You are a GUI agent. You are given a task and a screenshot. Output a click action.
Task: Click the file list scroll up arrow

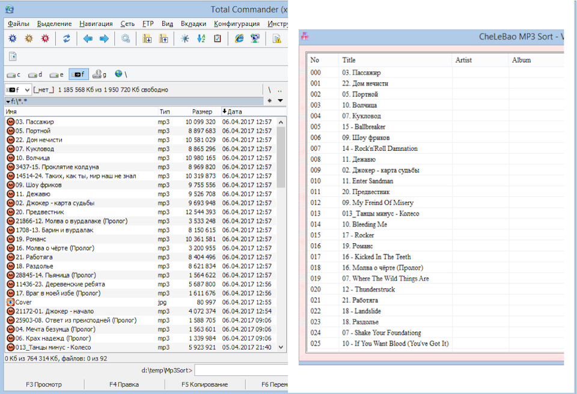(281, 122)
